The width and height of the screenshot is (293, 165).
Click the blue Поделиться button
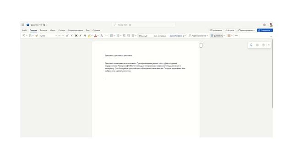(265, 30)
